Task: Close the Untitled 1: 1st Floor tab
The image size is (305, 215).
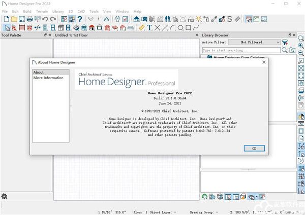Action: point(197,35)
